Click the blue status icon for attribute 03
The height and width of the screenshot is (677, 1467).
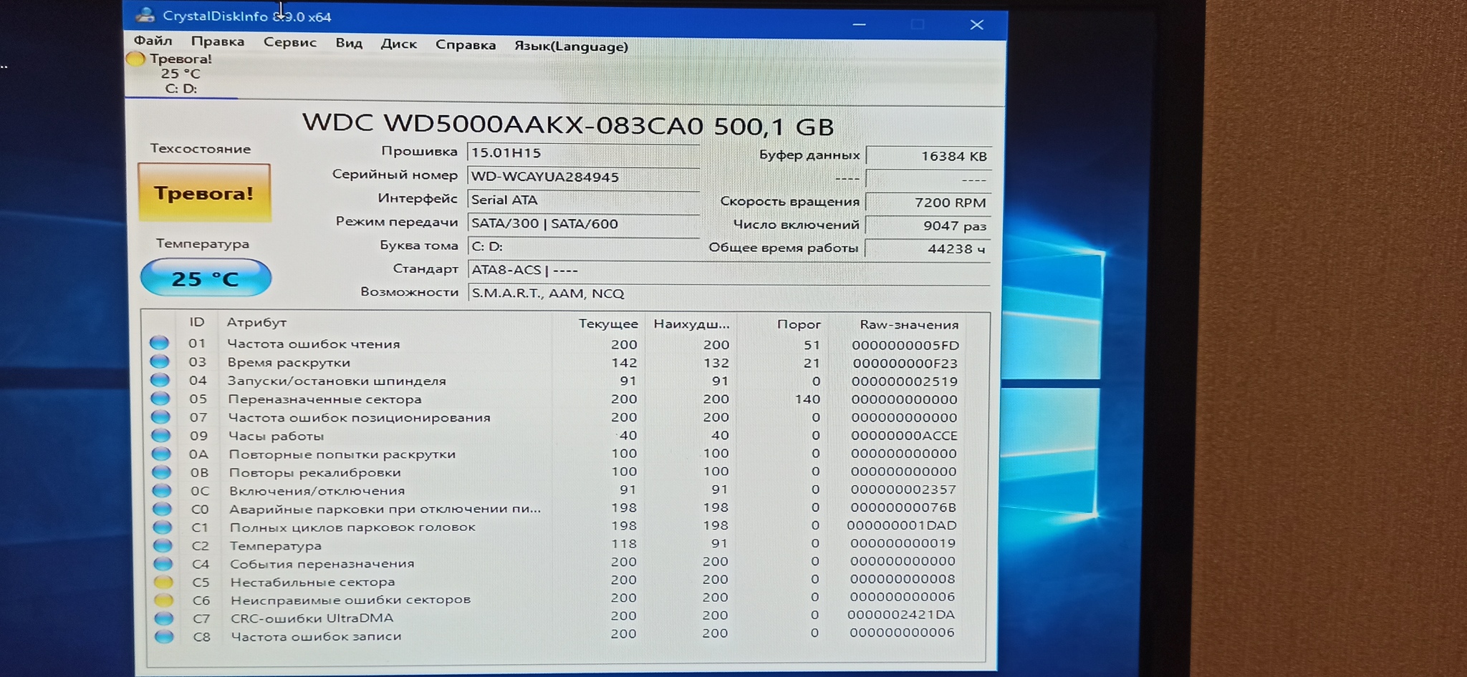pyautogui.click(x=159, y=361)
